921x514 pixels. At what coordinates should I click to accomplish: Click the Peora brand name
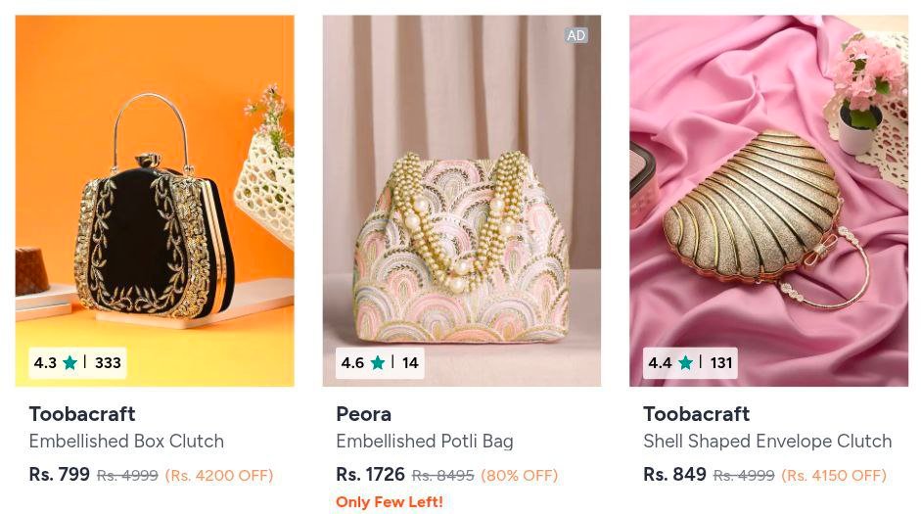click(363, 414)
